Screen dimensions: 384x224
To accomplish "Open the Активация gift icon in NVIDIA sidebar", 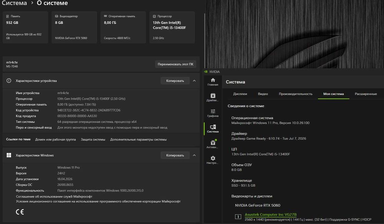I will click(213, 143).
